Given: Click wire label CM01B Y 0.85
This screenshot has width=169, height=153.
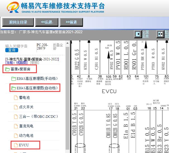Looking at the screenshot, I should (x=108, y=126).
